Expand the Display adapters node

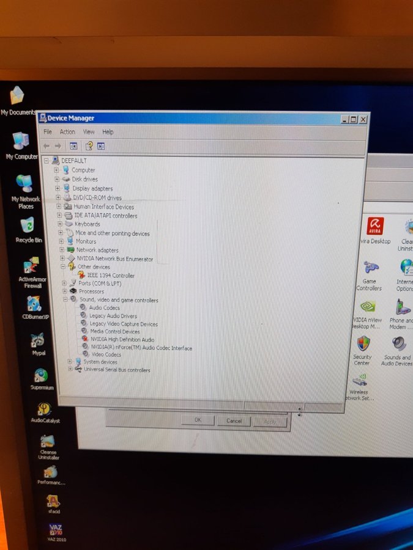pos(58,189)
